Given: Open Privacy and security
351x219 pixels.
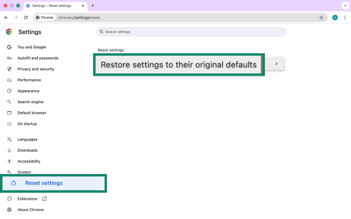Looking at the screenshot, I should click(36, 69).
